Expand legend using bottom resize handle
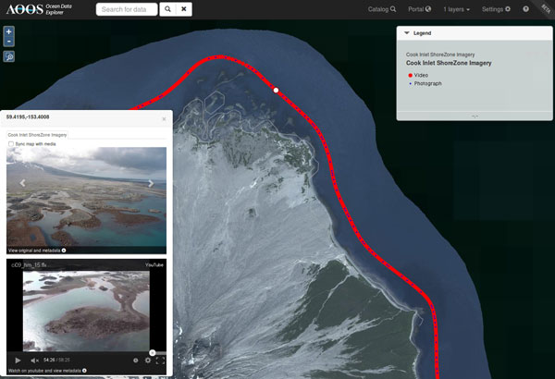This screenshot has width=555, height=379. pyautogui.click(x=475, y=116)
